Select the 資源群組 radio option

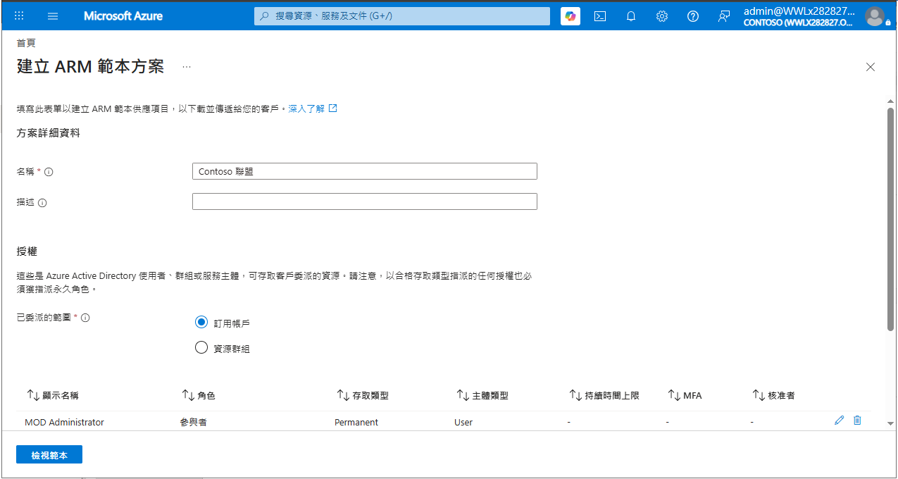click(201, 347)
